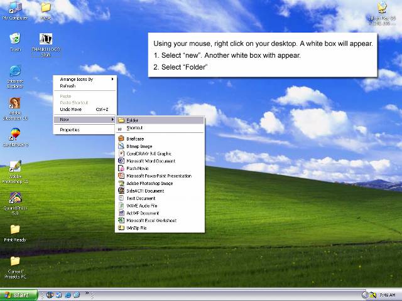Click Show Desktop quick launch icon
Image resolution: width=402 pixels, height=301 pixels.
pos(58,295)
